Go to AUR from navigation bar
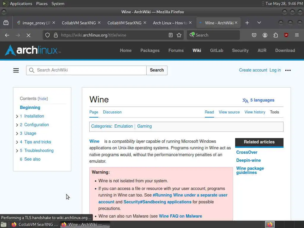 pos(262,50)
